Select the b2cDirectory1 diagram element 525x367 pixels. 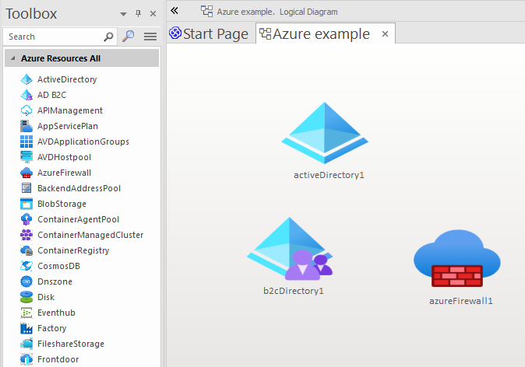[x=290, y=249]
